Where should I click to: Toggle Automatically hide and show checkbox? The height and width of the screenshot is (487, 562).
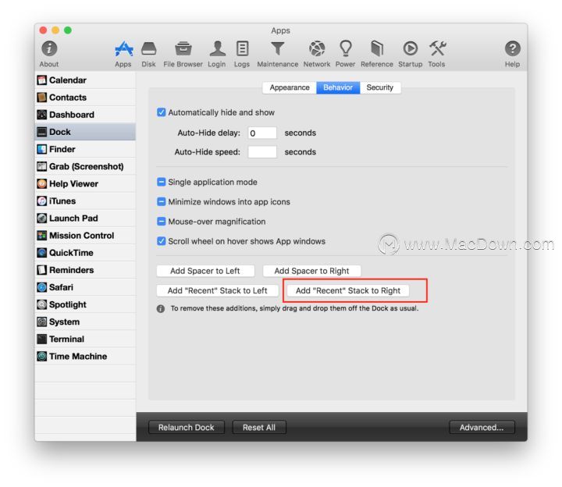[x=162, y=112]
